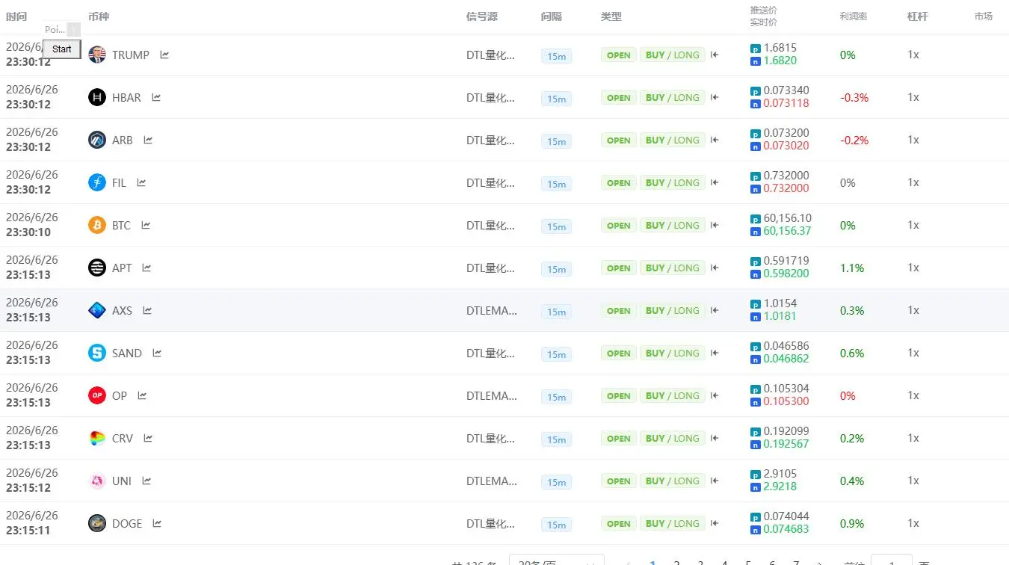1009x565 pixels.
Task: Click the SAND coin logo
Action: pyautogui.click(x=97, y=353)
